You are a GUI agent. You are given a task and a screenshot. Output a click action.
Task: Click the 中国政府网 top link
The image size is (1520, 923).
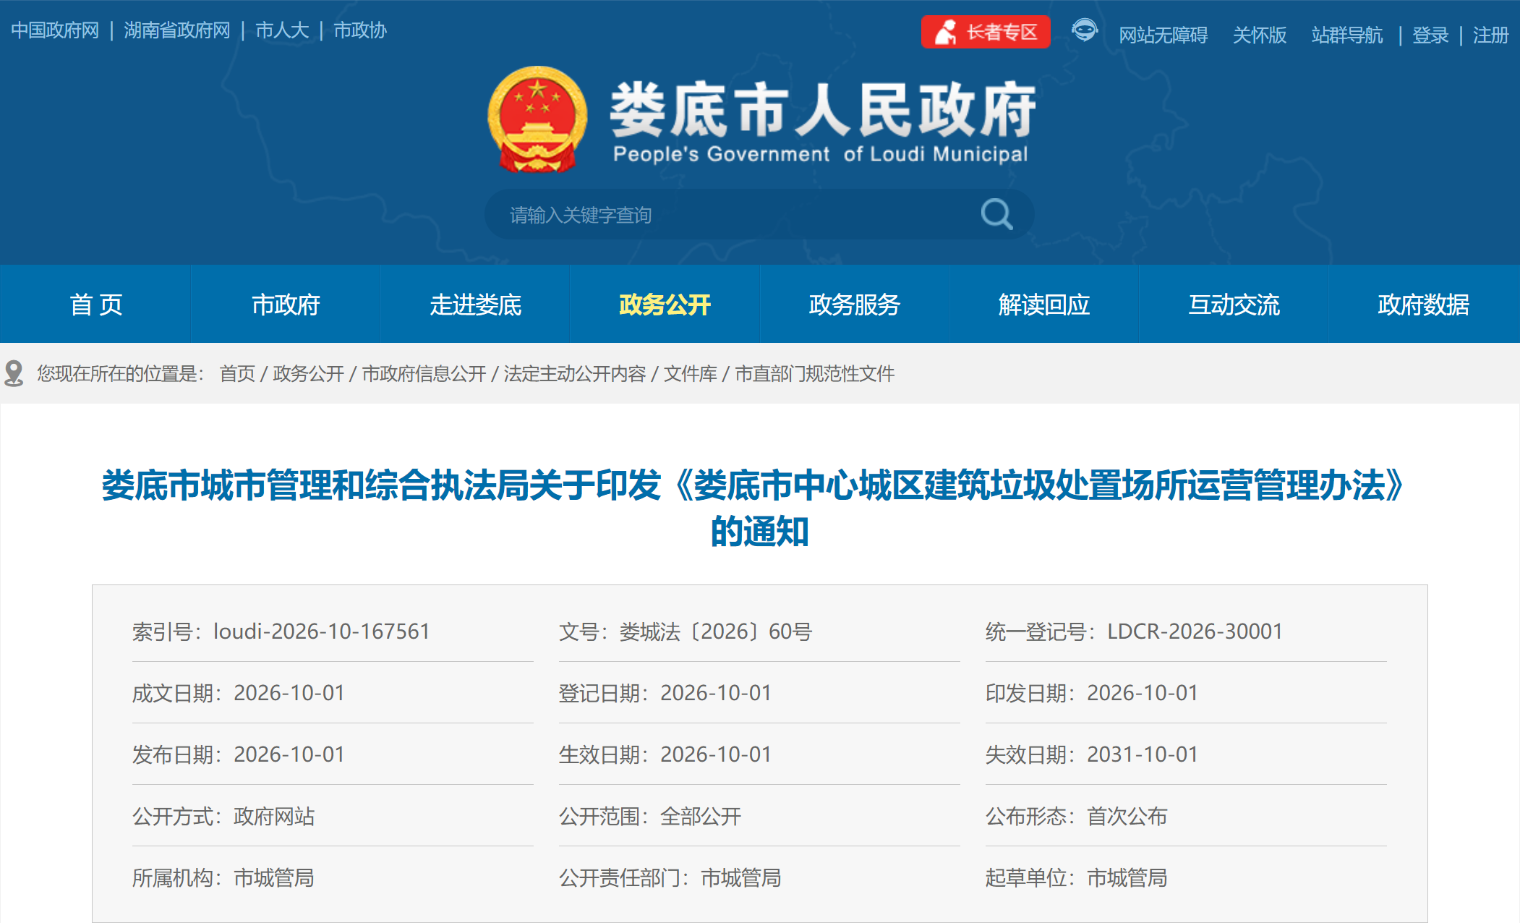[55, 30]
